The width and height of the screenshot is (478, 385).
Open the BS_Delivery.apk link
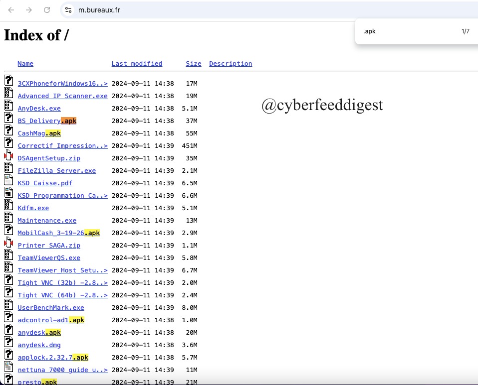[47, 121]
